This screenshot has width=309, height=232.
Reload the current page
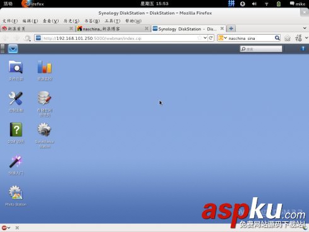pos(211,38)
